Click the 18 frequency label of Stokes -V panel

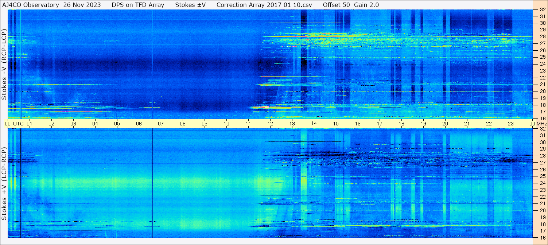tap(542, 105)
